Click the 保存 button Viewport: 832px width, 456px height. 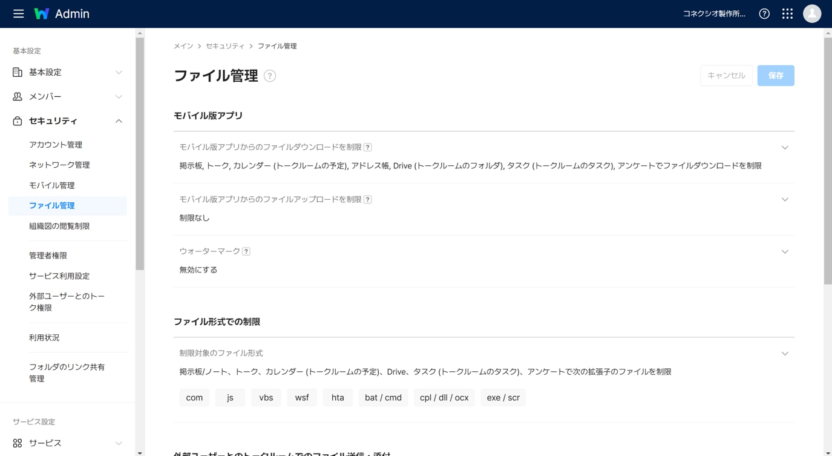[x=775, y=76]
